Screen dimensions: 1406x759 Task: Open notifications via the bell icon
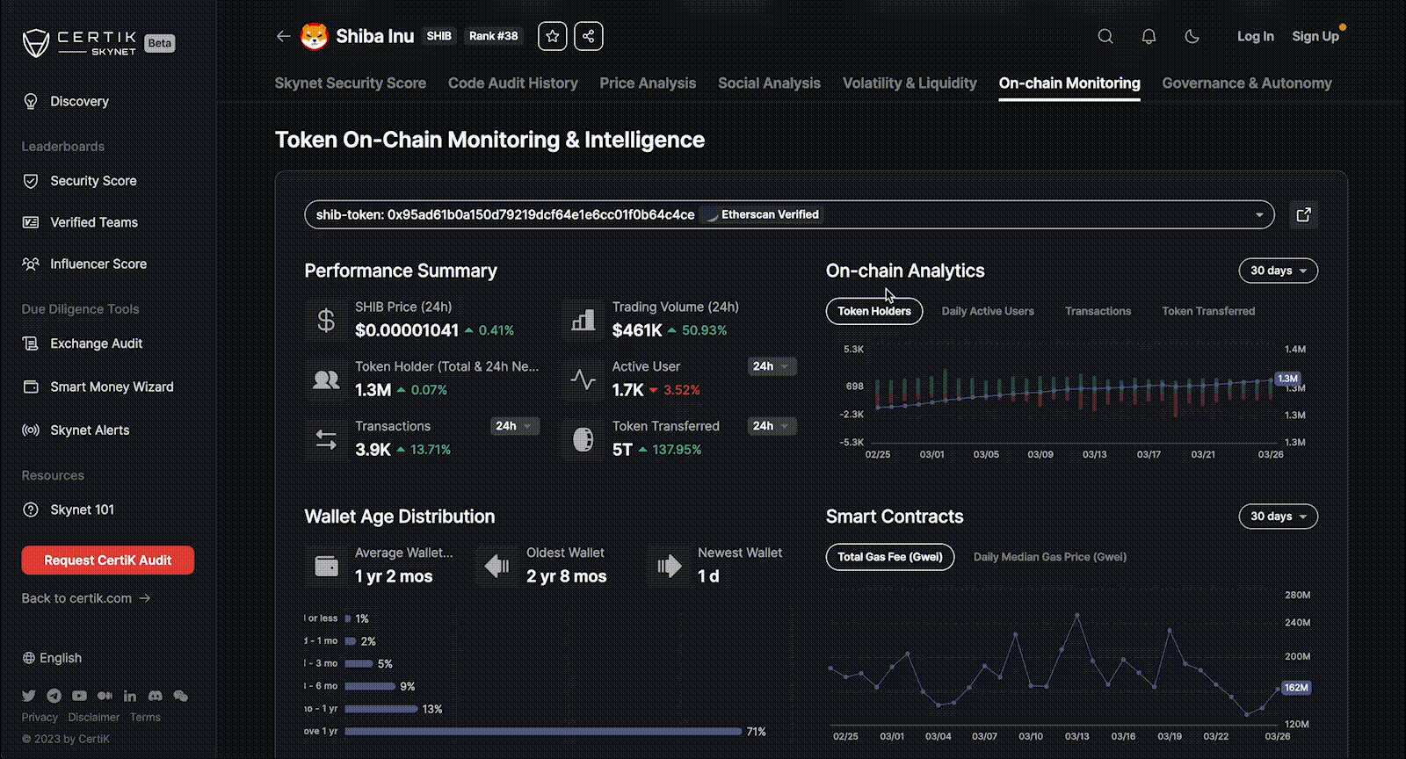[x=1149, y=36]
